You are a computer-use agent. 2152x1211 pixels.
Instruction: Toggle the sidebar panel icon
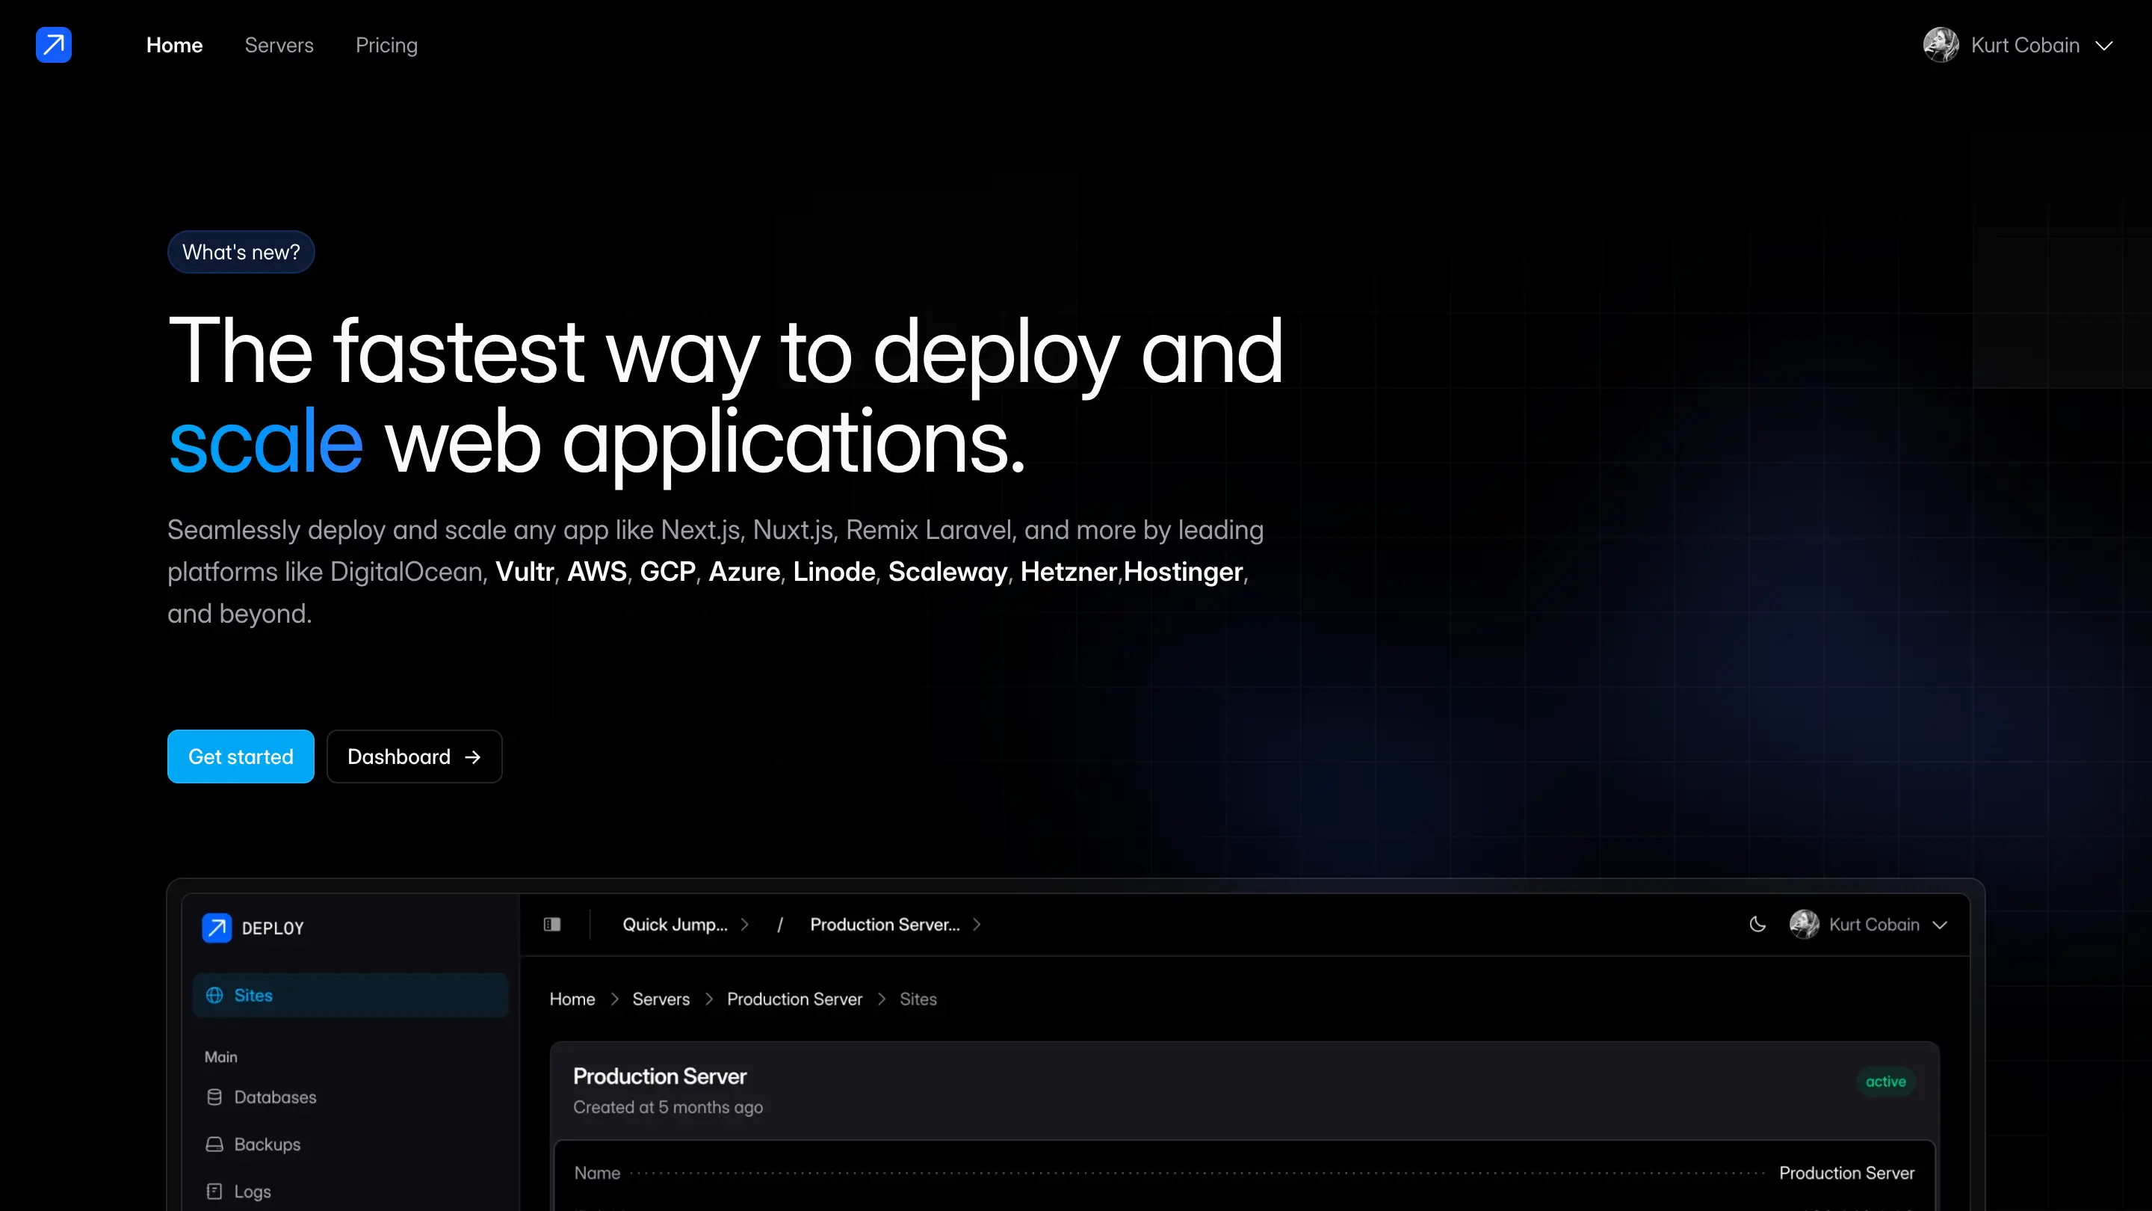coord(552,925)
